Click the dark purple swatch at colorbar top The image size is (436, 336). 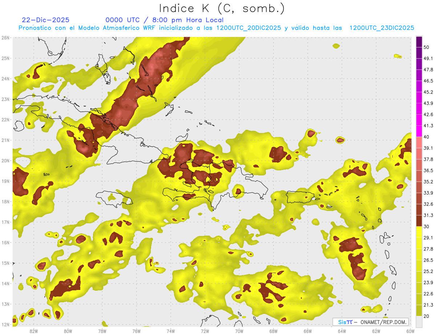(x=419, y=42)
